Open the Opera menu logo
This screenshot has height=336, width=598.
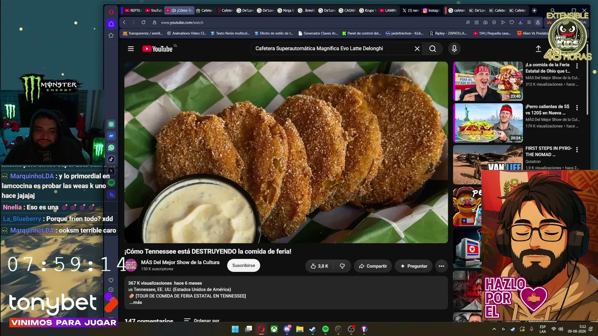pyautogui.click(x=111, y=12)
